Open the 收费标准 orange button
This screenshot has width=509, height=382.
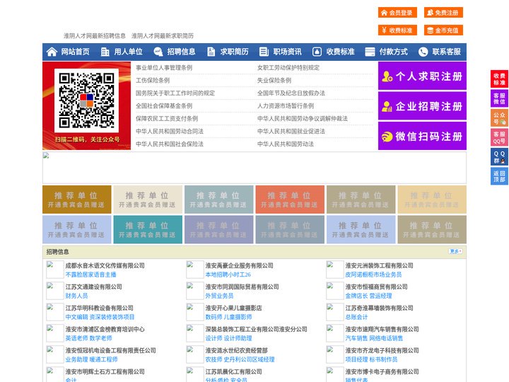click(397, 30)
